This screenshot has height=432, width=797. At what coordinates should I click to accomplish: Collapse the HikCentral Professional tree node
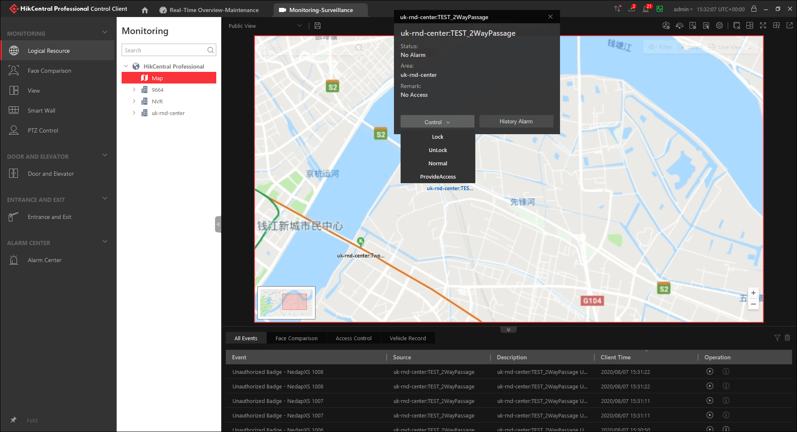[126, 66]
